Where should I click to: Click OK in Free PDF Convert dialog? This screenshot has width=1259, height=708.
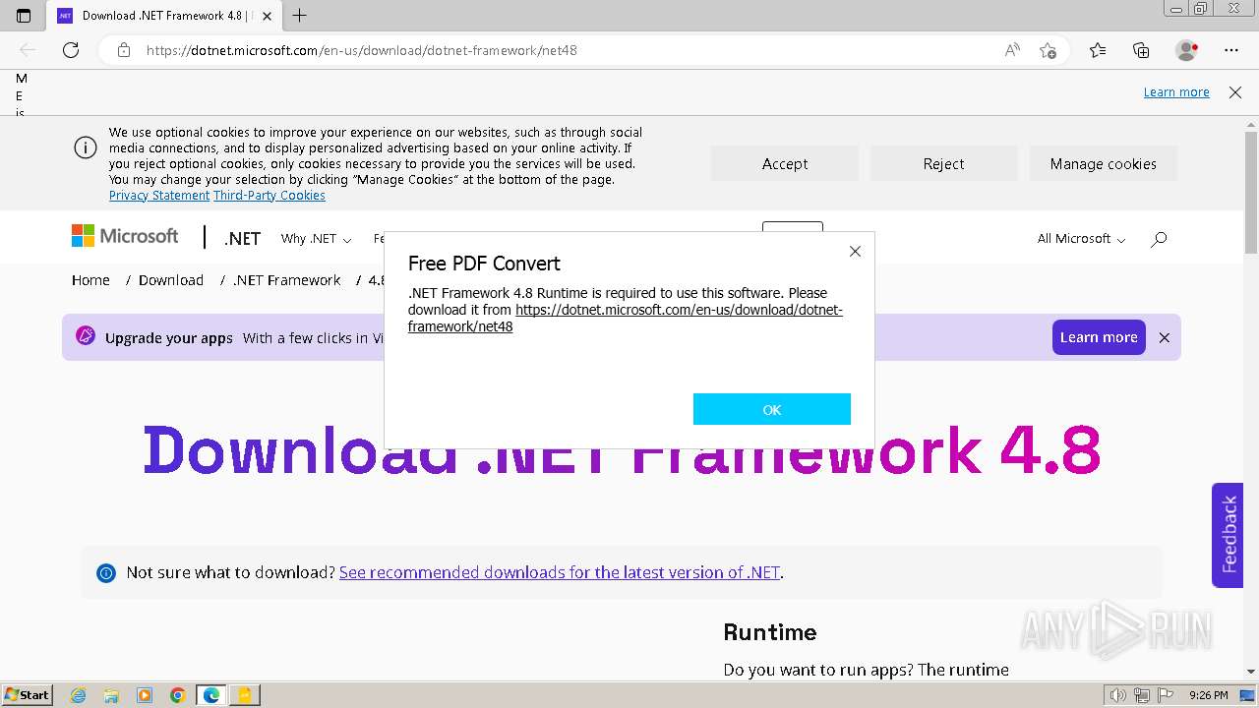pyautogui.click(x=771, y=409)
